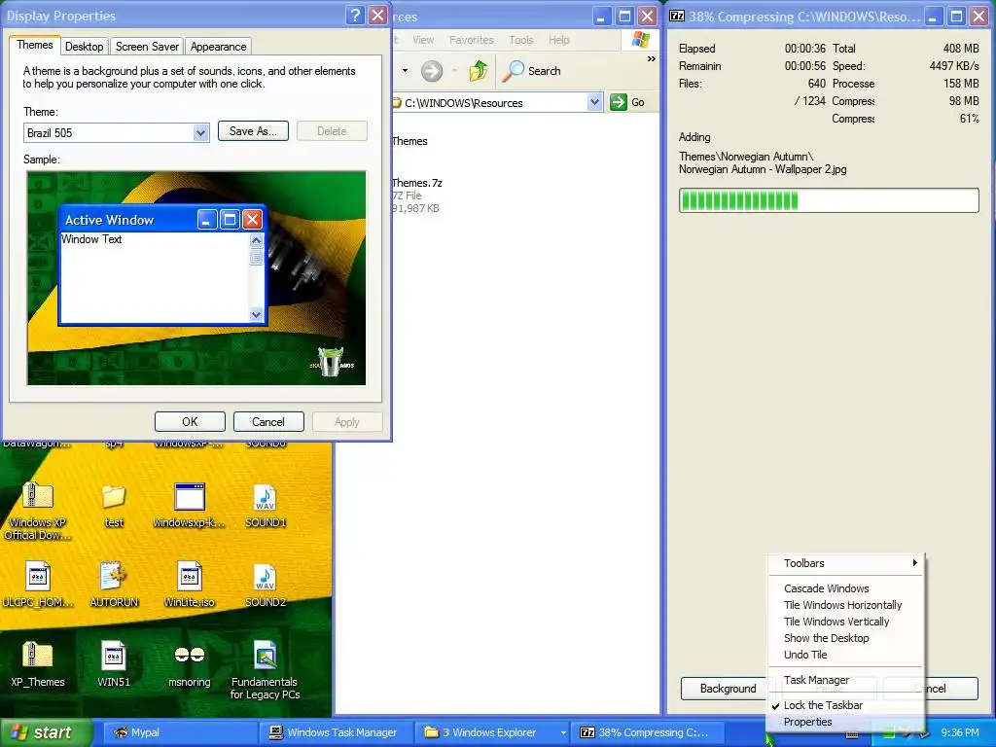Click the 9:36 PM system clock
The height and width of the screenshot is (747, 996).
(x=960, y=732)
